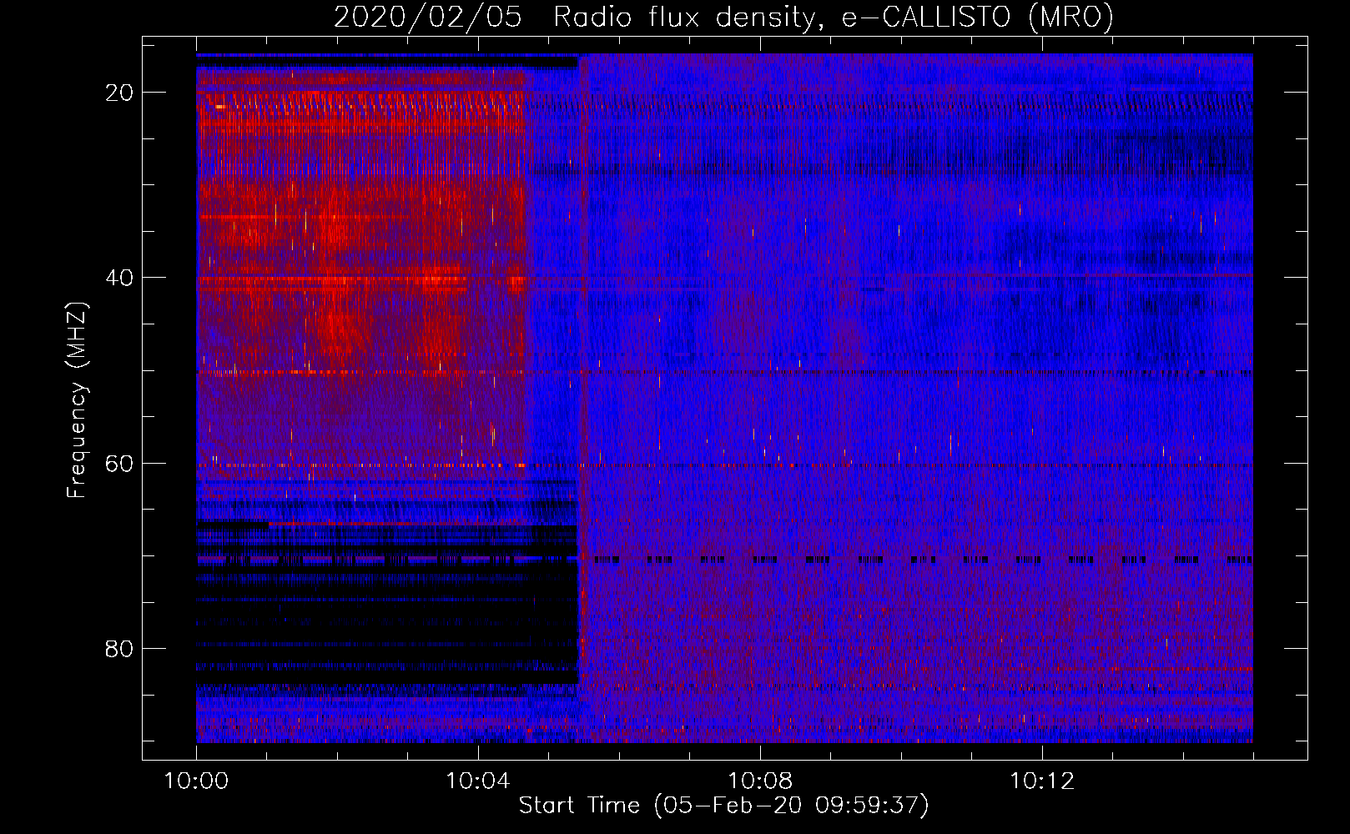The width and height of the screenshot is (1350, 834).
Task: Click the 10:08 time tick label
Action: click(x=759, y=781)
